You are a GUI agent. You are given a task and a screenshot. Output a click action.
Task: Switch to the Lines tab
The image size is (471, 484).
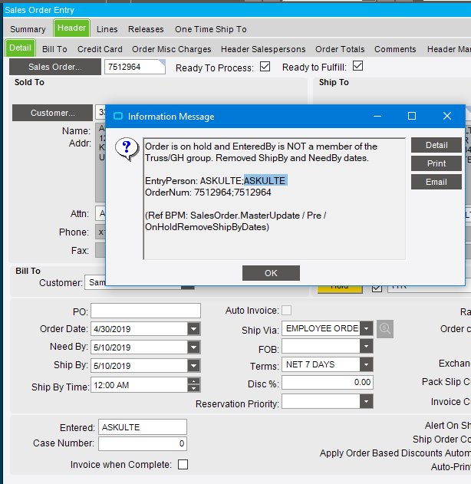107,29
